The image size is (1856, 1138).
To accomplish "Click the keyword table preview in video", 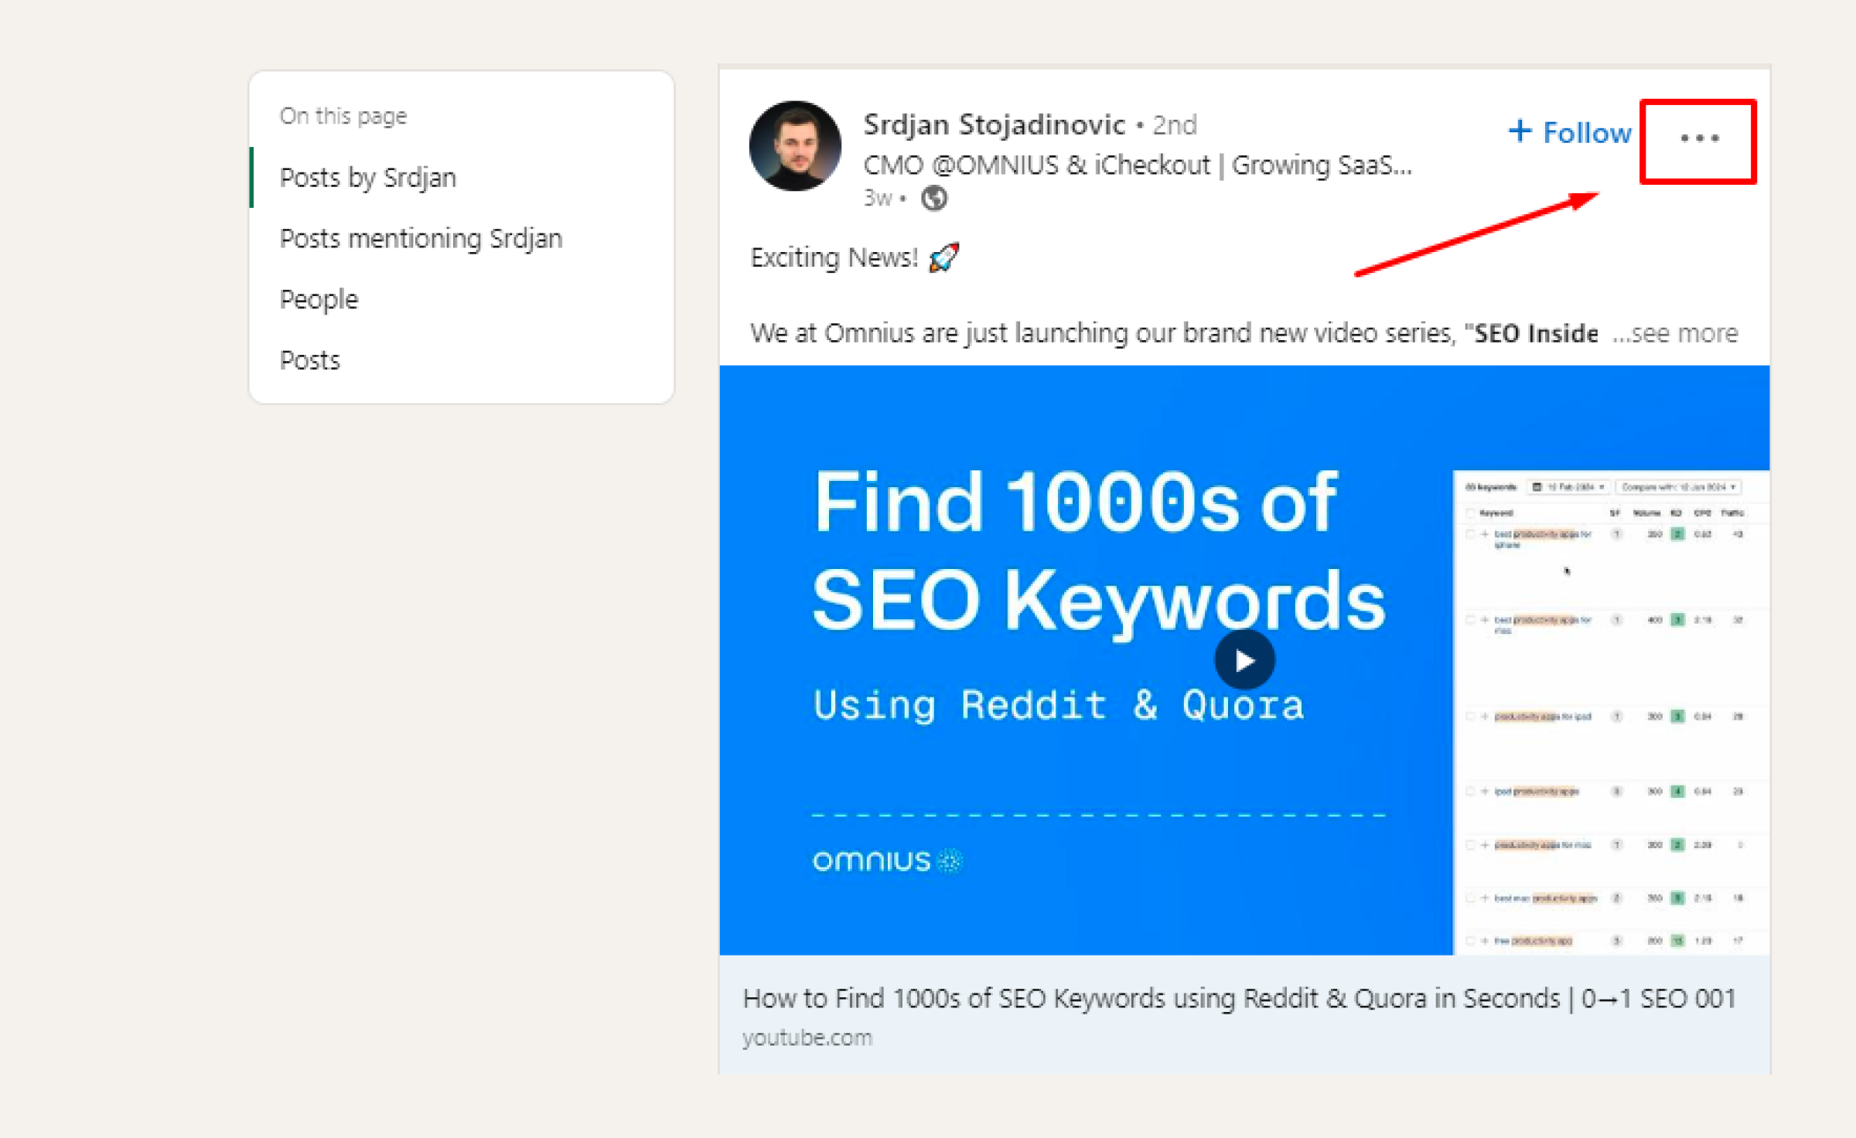I will coord(1611,712).
